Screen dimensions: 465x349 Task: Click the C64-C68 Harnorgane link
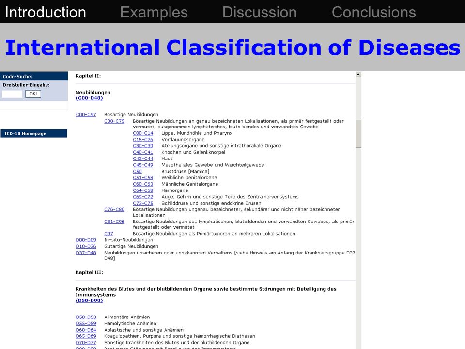point(143,190)
